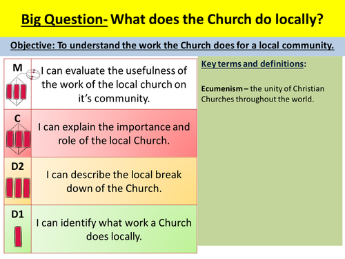Select 'I can describe the local break down' statement
The height and width of the screenshot is (259, 345).
tap(114, 182)
